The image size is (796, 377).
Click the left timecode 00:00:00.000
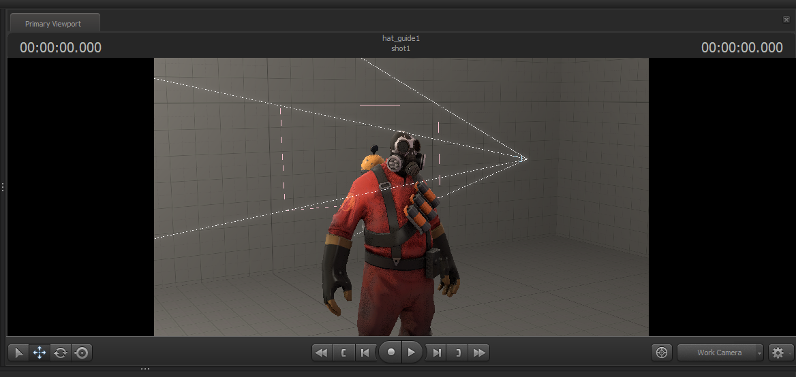(61, 48)
